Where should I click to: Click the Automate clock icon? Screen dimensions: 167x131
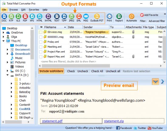pyautogui.click(x=131, y=16)
